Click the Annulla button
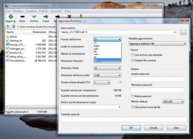 pyautogui.click(x=153, y=128)
